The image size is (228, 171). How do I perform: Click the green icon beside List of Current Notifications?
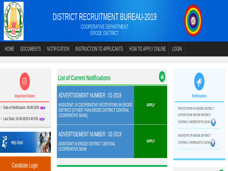pos(162,77)
